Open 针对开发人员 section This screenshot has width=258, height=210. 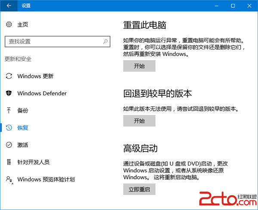click(34, 162)
